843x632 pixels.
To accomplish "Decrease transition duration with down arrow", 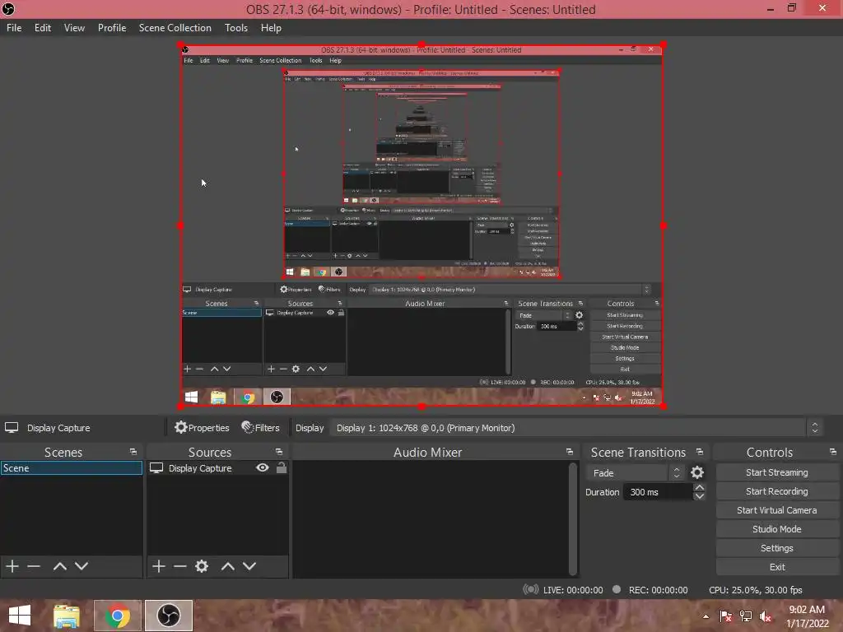I will coord(699,496).
